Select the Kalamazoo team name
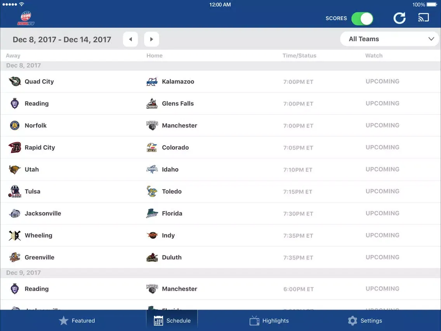 click(178, 82)
